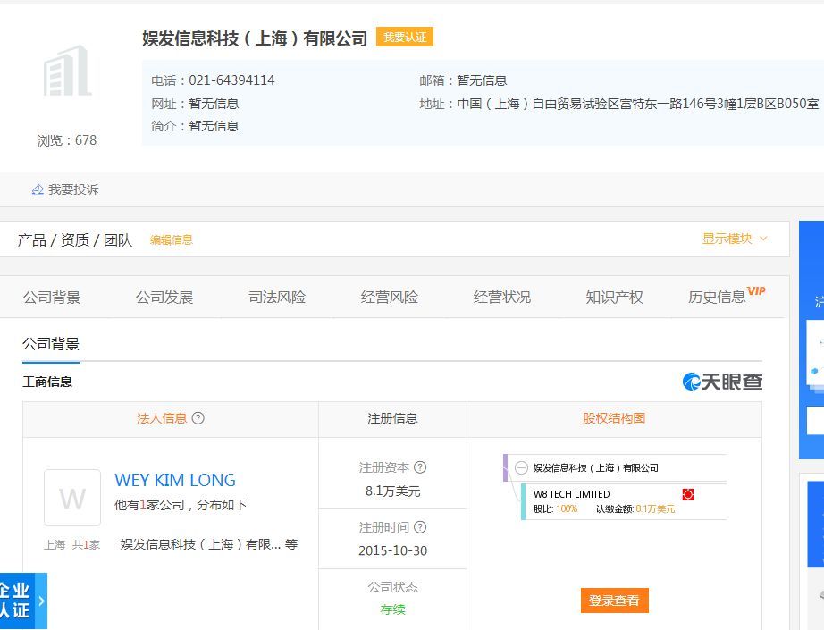Click the 编辑信息 link

click(x=171, y=239)
